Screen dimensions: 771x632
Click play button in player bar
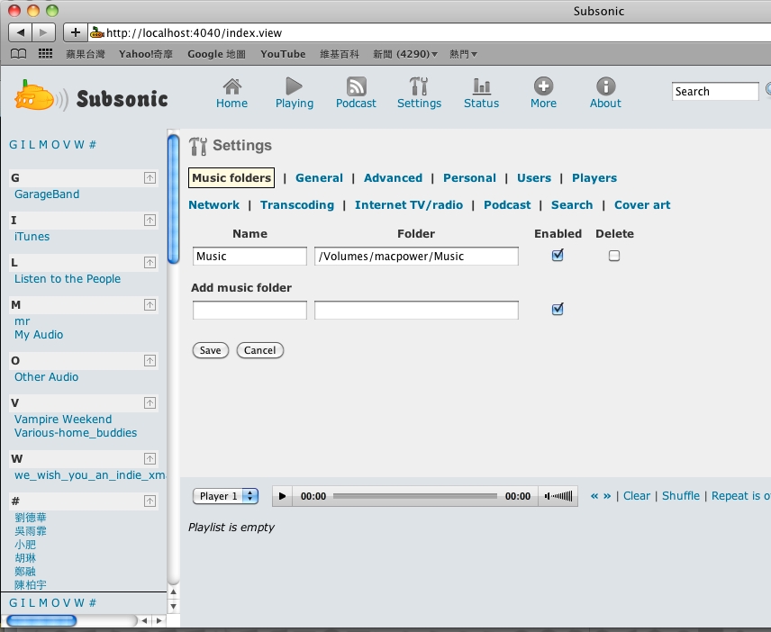point(282,496)
